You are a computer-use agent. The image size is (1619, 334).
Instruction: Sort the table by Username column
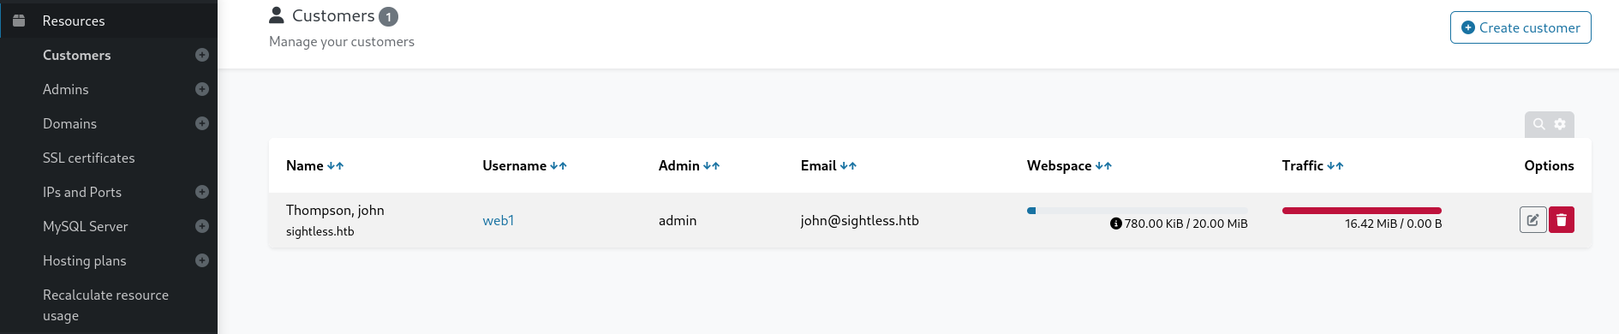tap(559, 166)
